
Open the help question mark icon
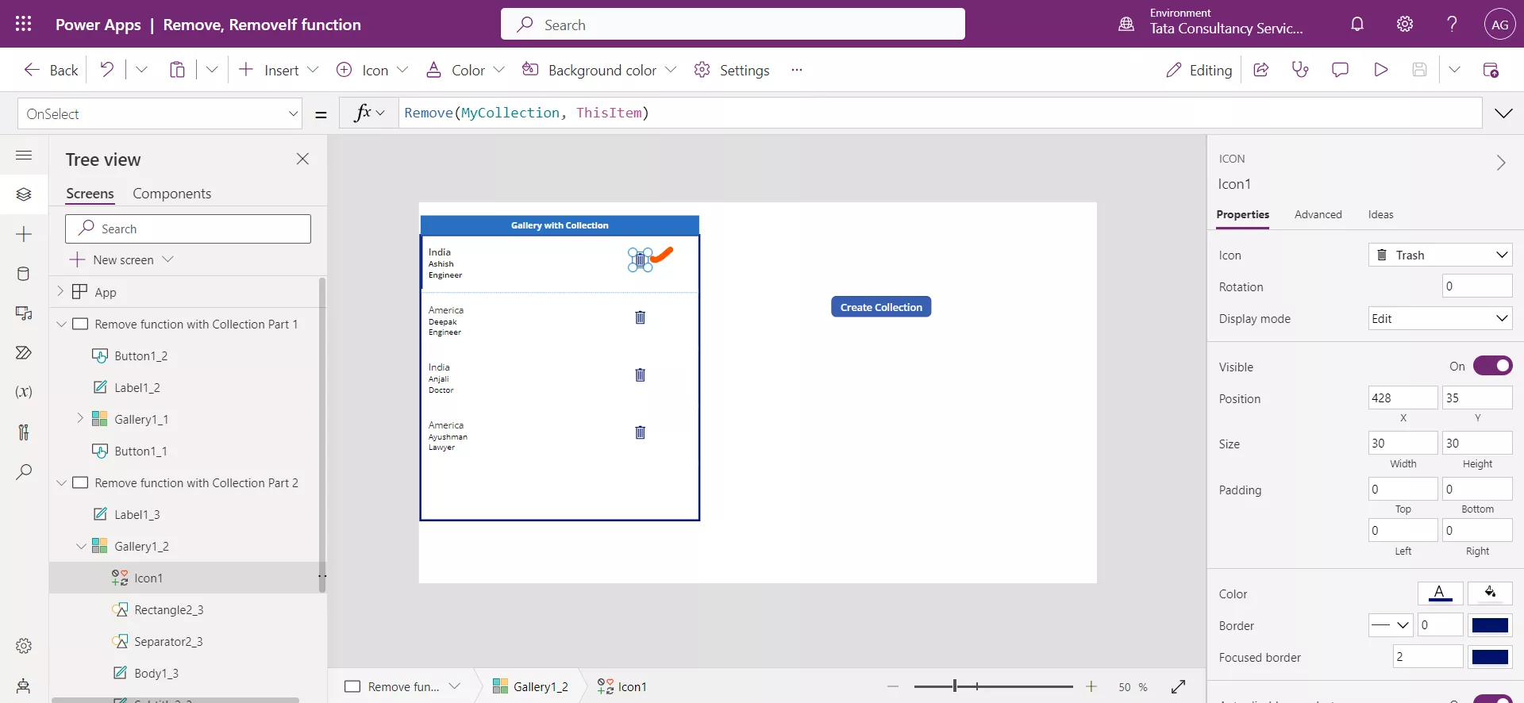[x=1452, y=24]
